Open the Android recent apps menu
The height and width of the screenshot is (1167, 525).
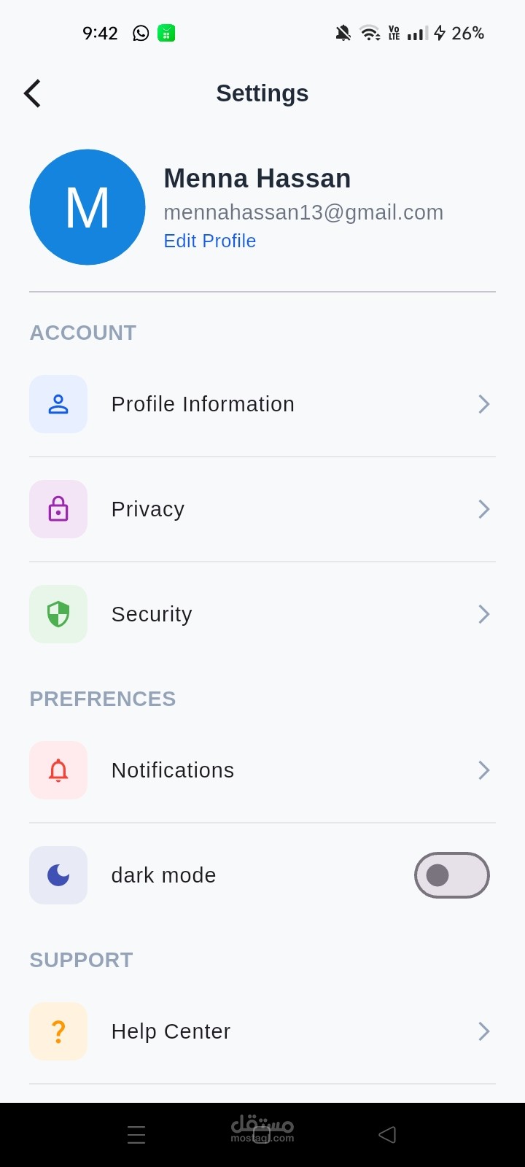tap(136, 1134)
